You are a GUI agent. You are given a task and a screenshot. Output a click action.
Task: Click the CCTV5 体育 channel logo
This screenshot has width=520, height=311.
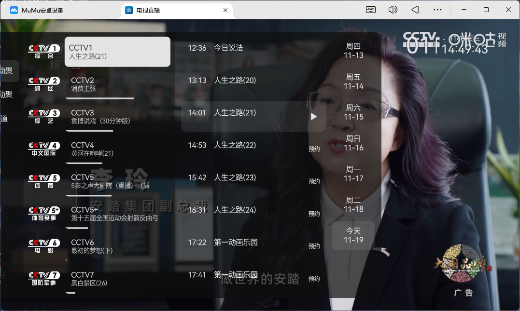pyautogui.click(x=44, y=181)
